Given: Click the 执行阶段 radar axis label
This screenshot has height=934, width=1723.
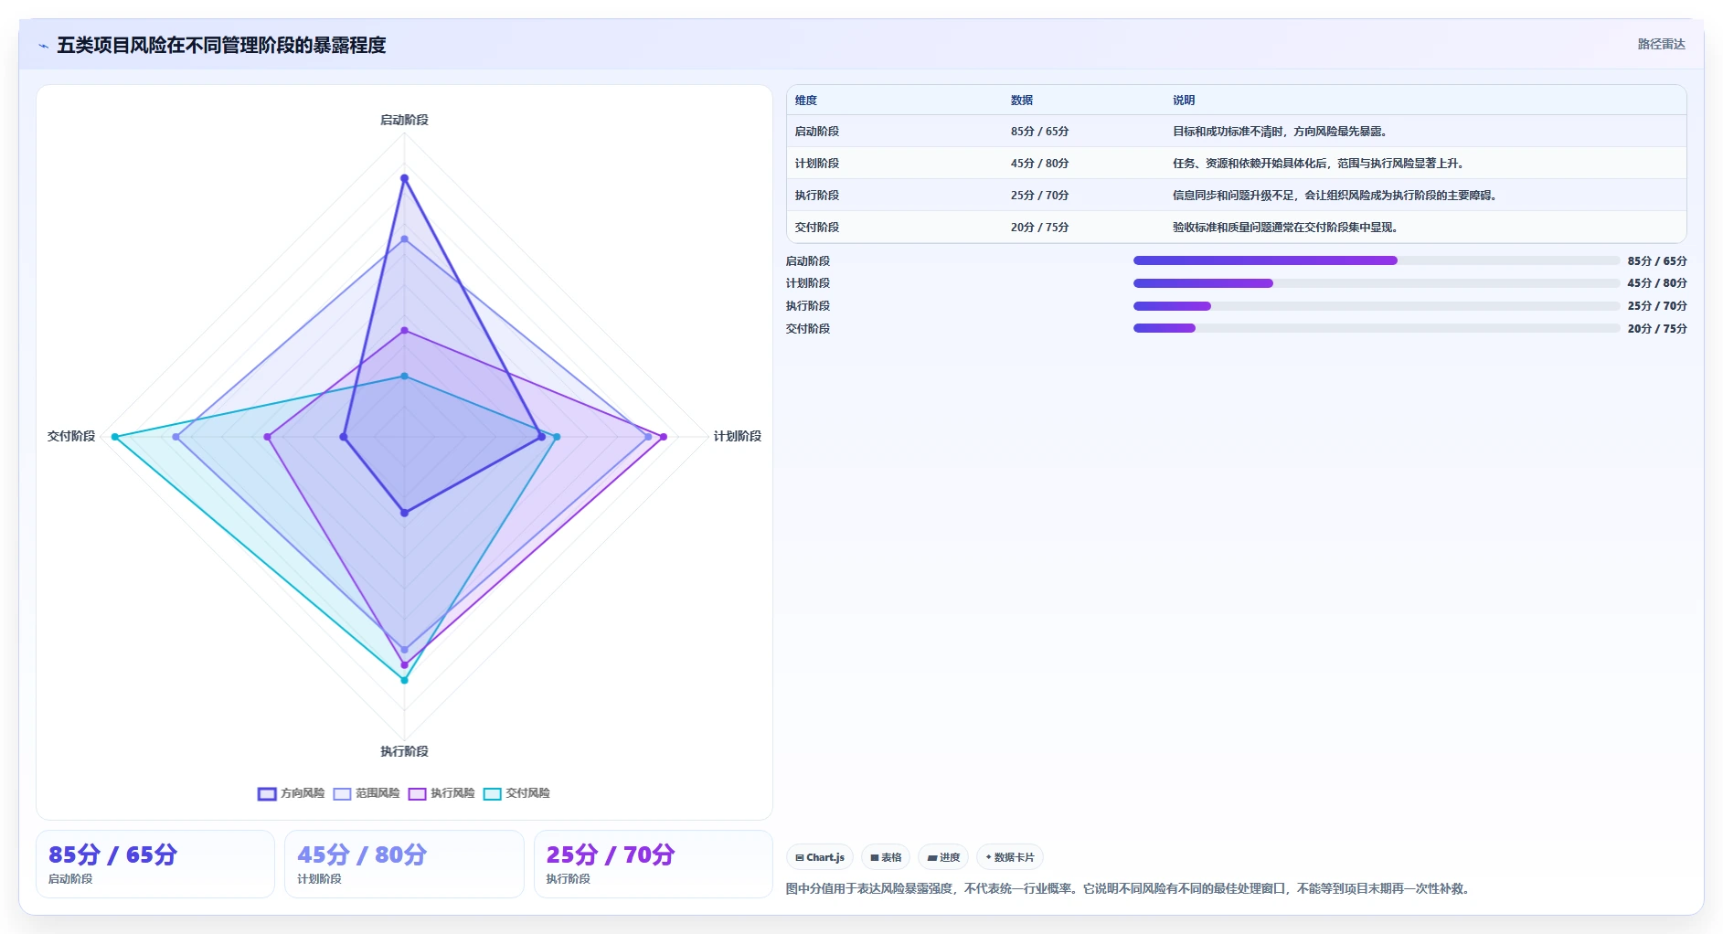Looking at the screenshot, I should (x=404, y=751).
